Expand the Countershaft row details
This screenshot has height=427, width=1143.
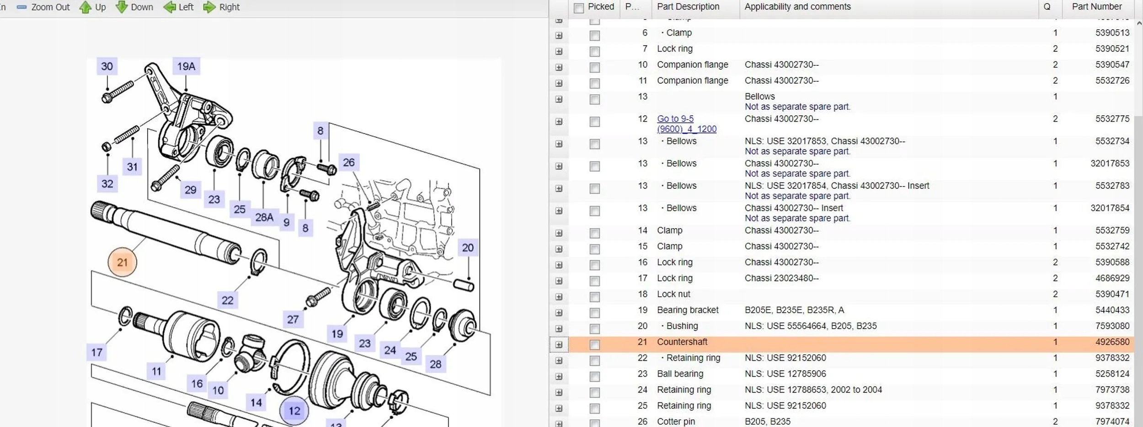pyautogui.click(x=559, y=345)
